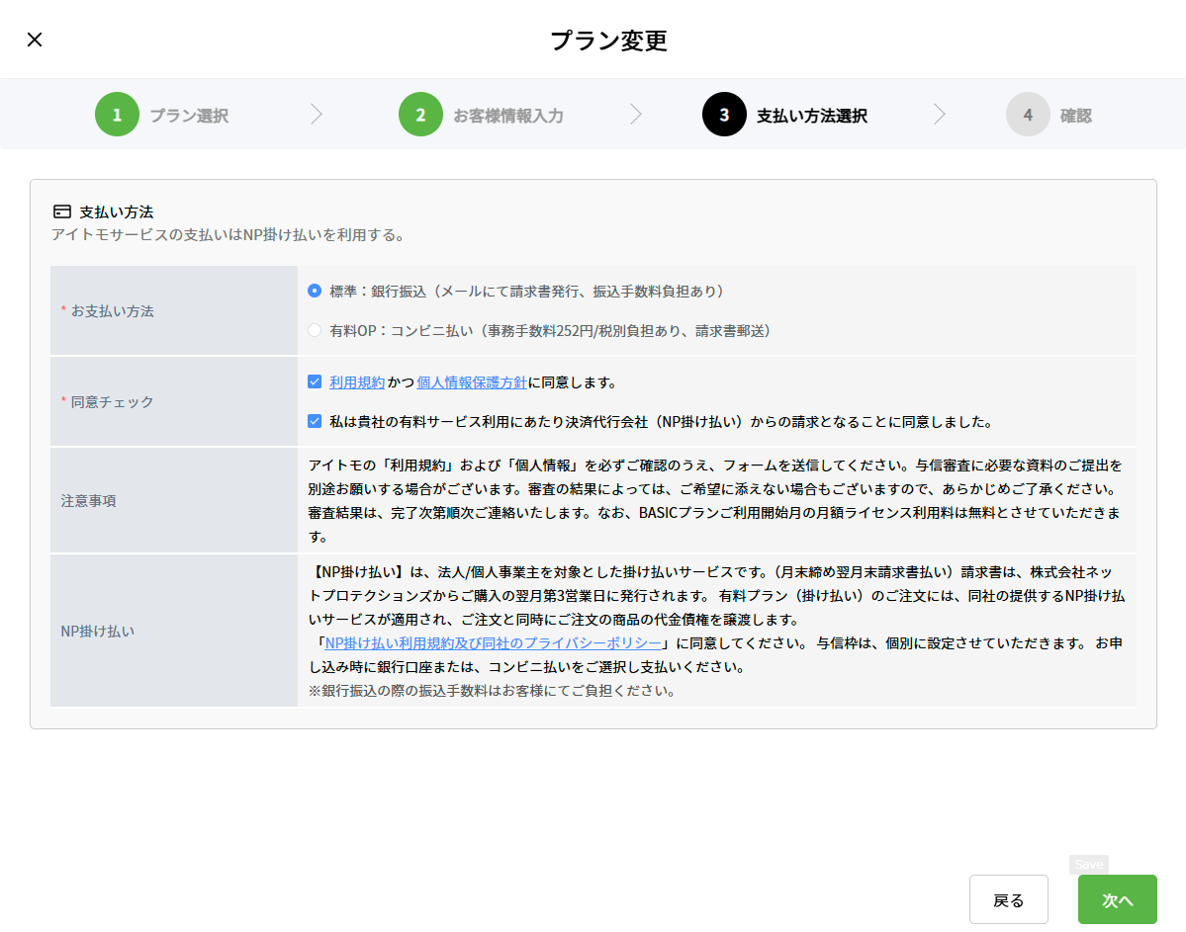This screenshot has width=1186, height=932.
Task: Click chevron arrow after 支払い方法選択 step
Action: 940,115
